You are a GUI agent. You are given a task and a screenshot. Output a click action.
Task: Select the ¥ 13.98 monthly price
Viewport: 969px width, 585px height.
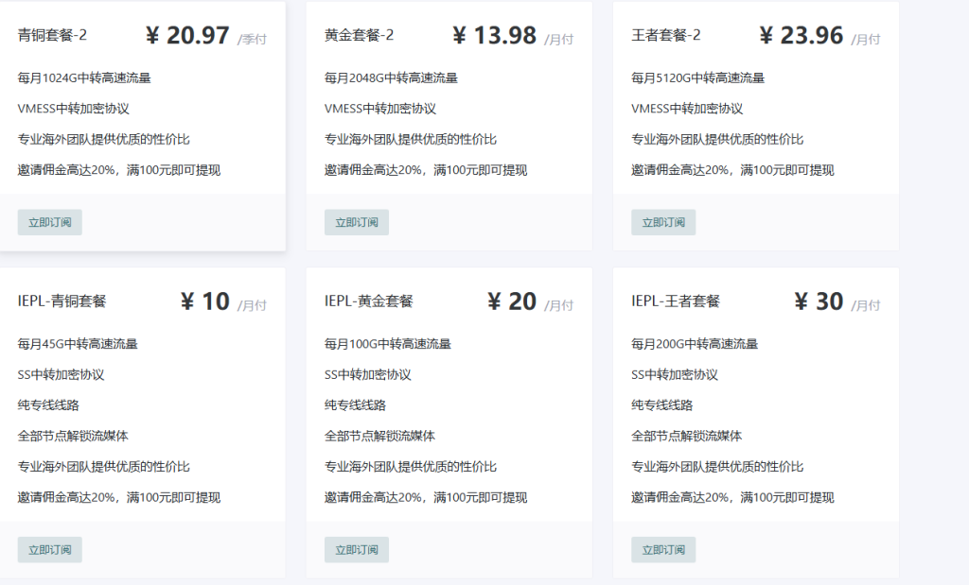(495, 36)
